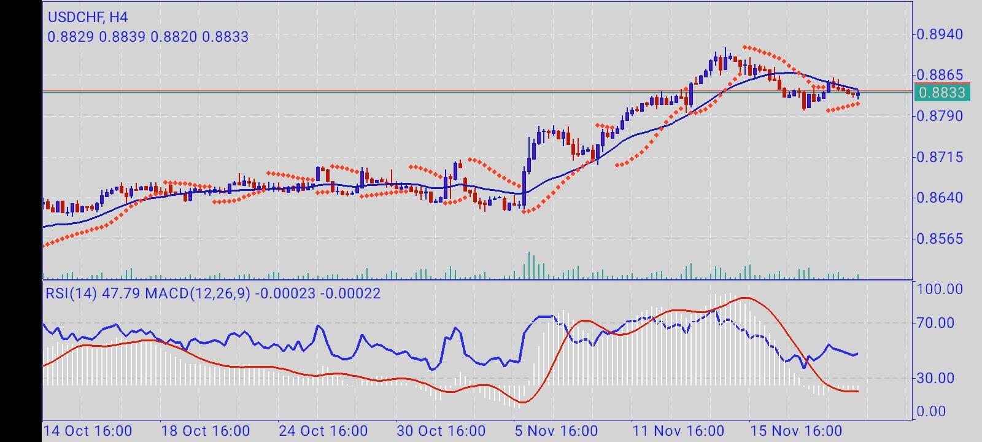Click the 18 Oct 16:00 time label
The height and width of the screenshot is (442, 982).
pos(205,431)
